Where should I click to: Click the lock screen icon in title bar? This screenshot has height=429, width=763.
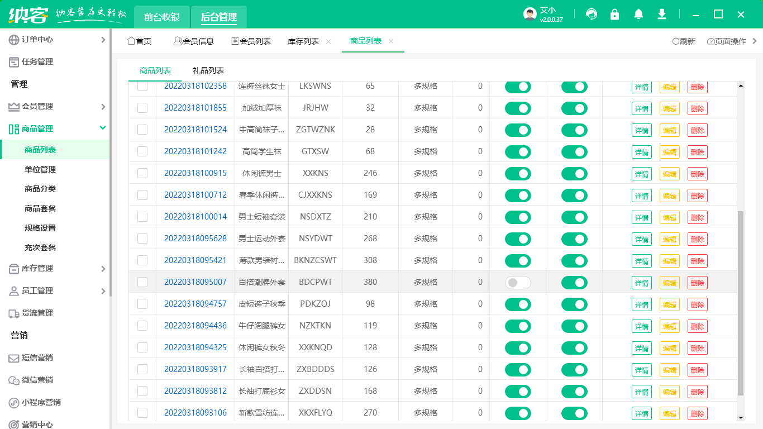pos(615,14)
